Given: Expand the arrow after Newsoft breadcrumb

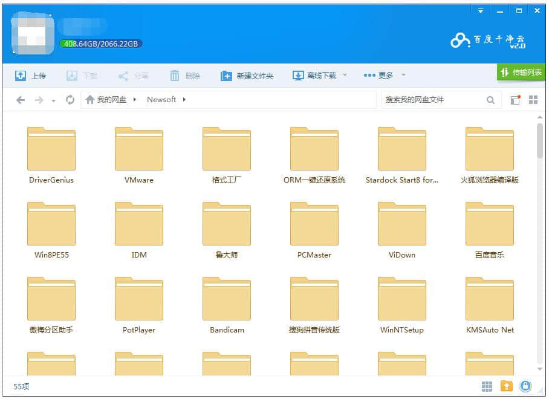Looking at the screenshot, I should point(184,100).
